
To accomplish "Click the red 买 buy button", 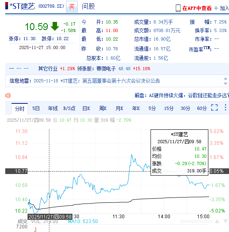I will point(72,6).
